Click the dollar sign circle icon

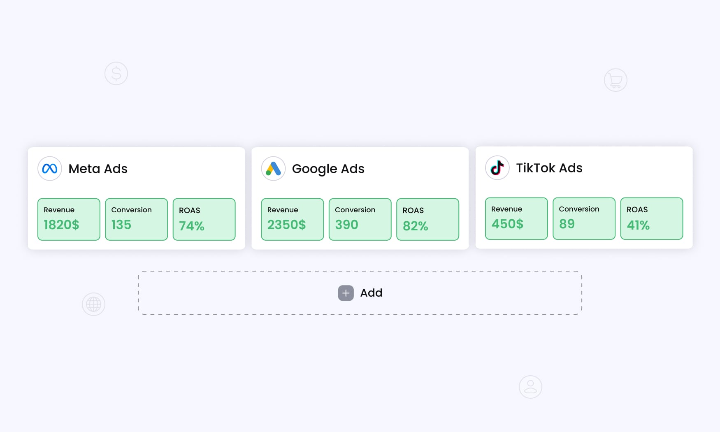click(116, 74)
